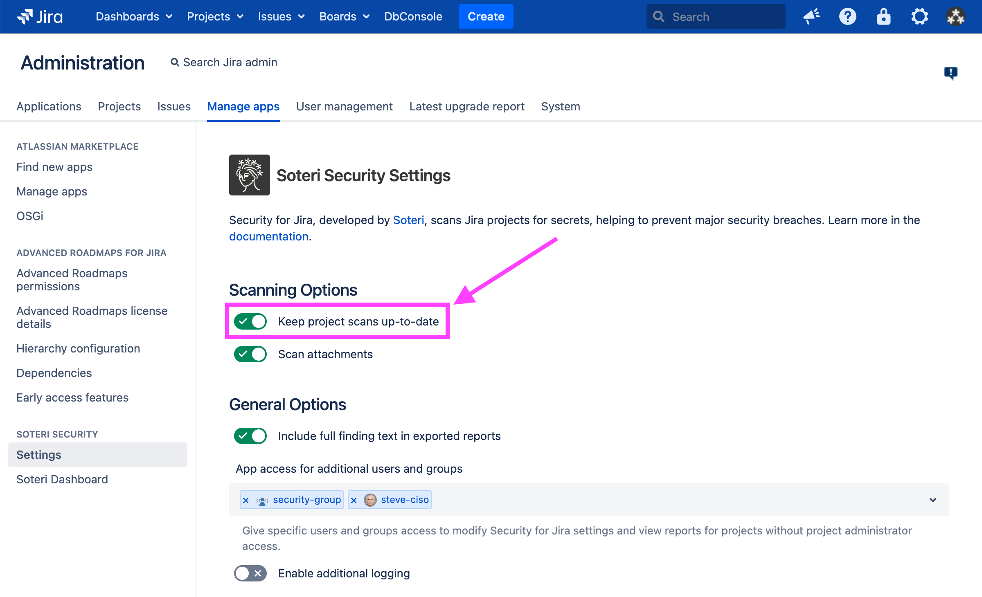The height and width of the screenshot is (597, 982).
Task: Open the documentation link
Action: 268,236
